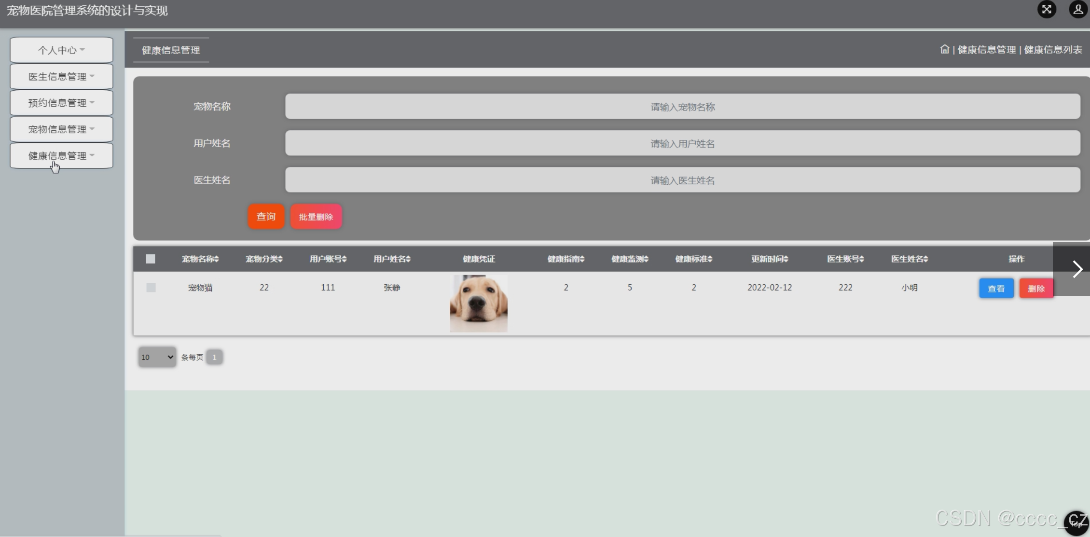The image size is (1090, 537).
Task: Toggle the select-all checkbox in table header
Action: (x=151, y=259)
